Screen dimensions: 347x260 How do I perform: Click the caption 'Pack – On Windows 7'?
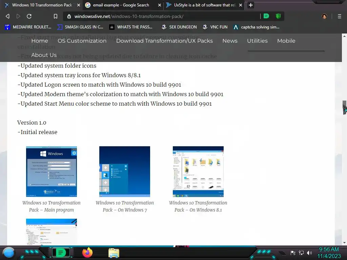point(125,210)
